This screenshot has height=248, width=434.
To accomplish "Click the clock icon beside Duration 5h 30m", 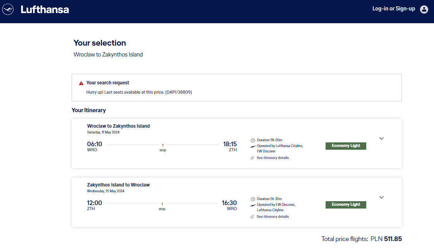I will (253, 199).
